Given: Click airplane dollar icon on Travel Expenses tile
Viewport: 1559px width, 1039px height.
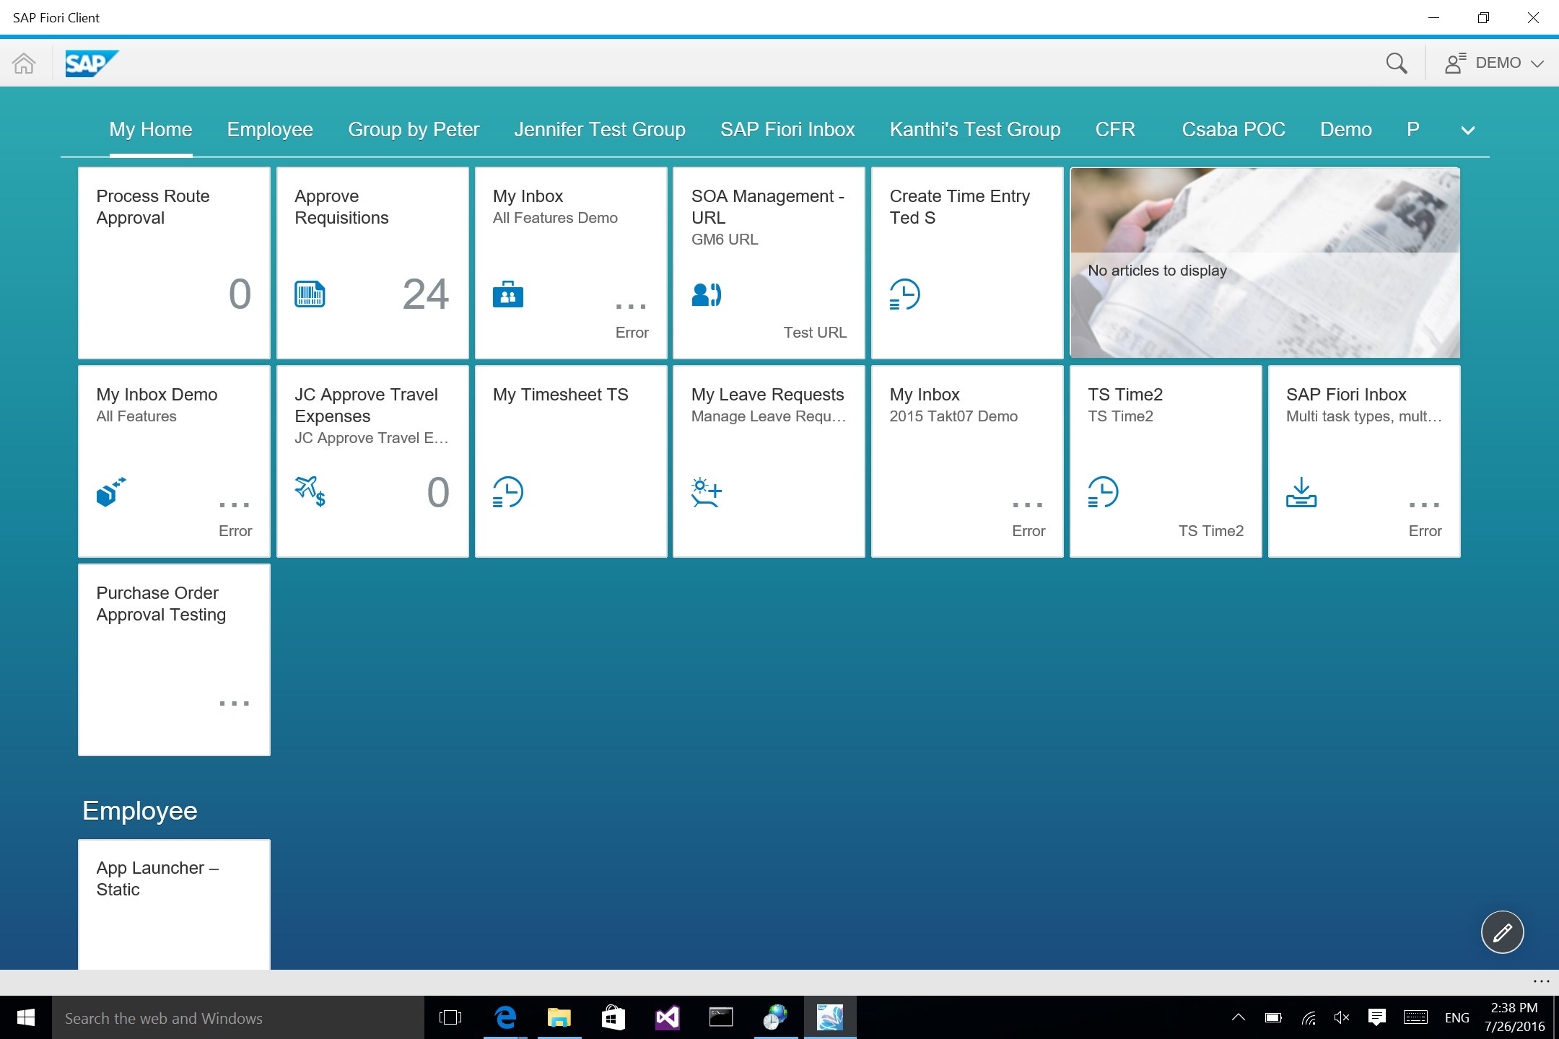Looking at the screenshot, I should (x=310, y=491).
